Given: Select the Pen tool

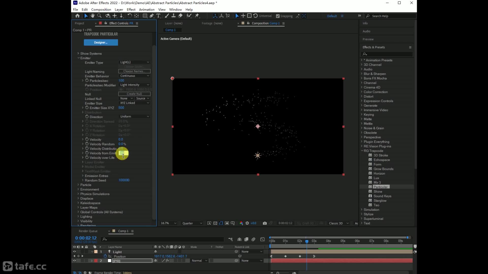Looking at the screenshot, I should (152, 16).
